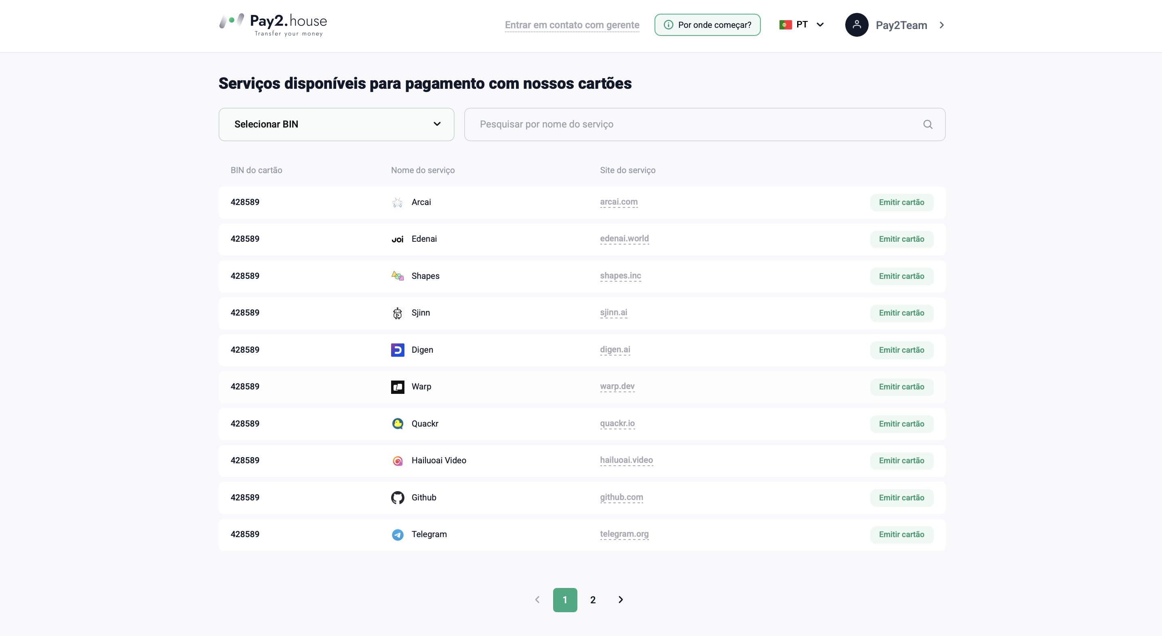
Task: Click the Site do serviço column header
Action: click(x=627, y=170)
